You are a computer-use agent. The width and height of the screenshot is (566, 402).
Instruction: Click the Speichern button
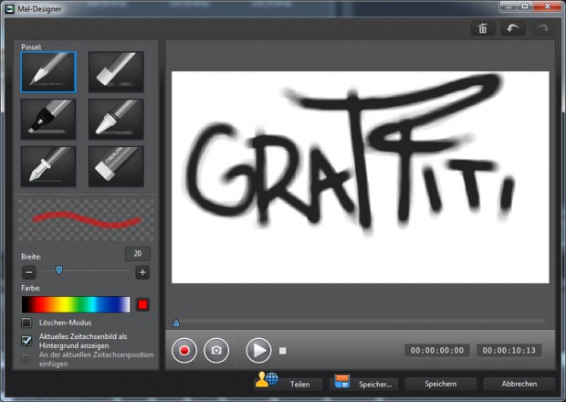point(440,384)
